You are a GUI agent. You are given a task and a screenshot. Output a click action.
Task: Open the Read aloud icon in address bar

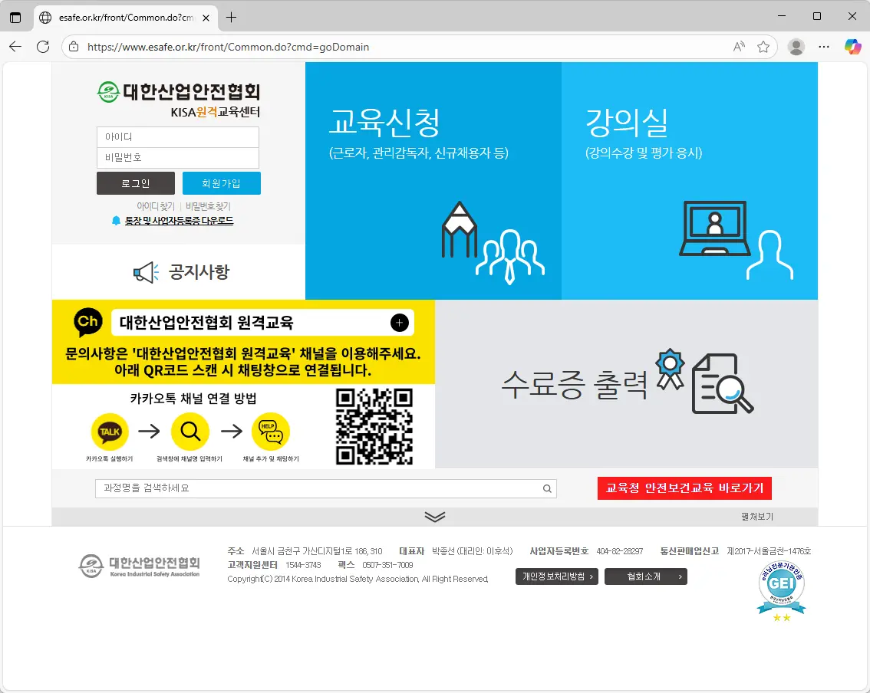click(739, 47)
